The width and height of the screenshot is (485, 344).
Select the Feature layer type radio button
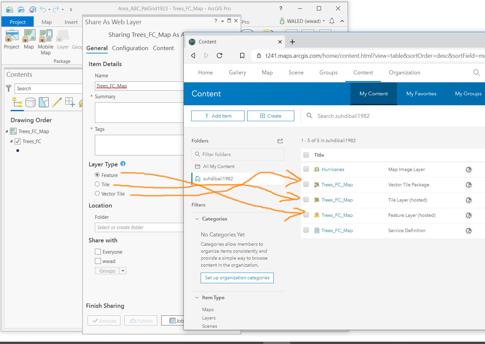(97, 175)
